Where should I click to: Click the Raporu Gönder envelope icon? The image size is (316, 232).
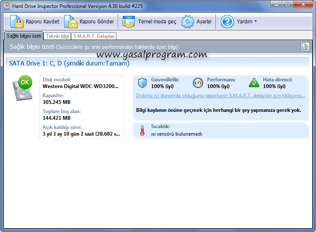71,22
